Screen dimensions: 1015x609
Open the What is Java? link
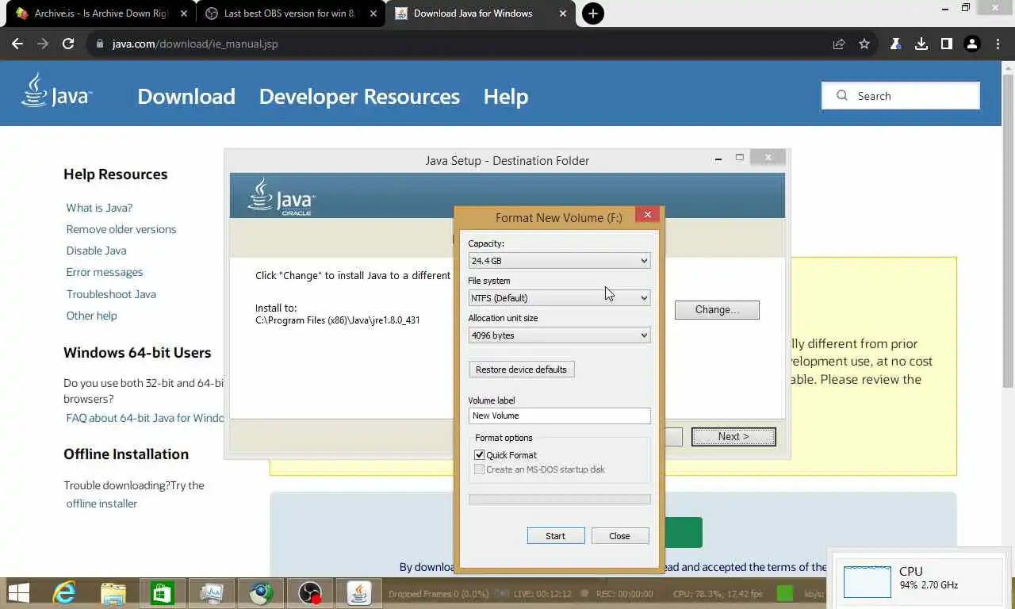[x=99, y=208]
